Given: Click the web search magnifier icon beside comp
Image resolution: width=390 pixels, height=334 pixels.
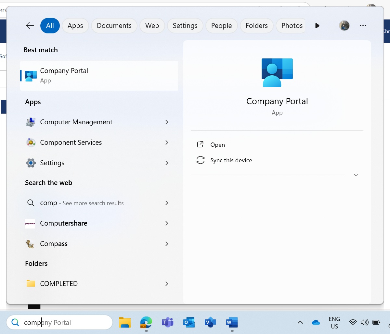Looking at the screenshot, I should pos(31,203).
